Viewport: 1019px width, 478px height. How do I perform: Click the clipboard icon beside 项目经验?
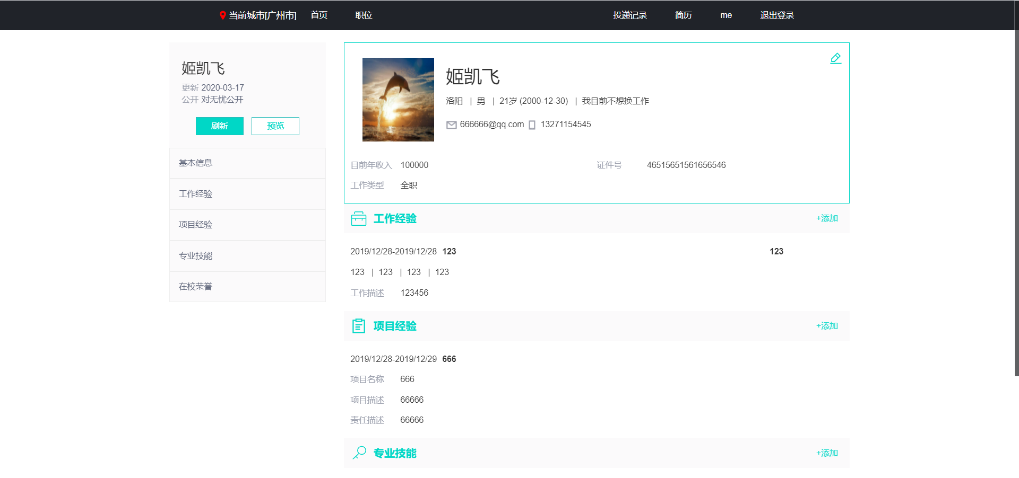click(x=359, y=326)
